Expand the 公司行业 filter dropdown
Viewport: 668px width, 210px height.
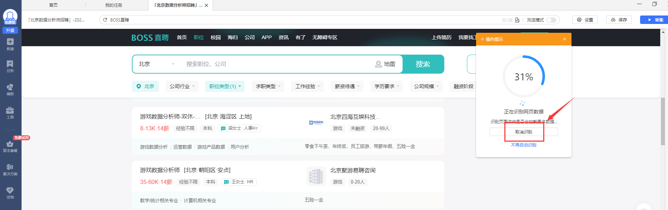(182, 86)
